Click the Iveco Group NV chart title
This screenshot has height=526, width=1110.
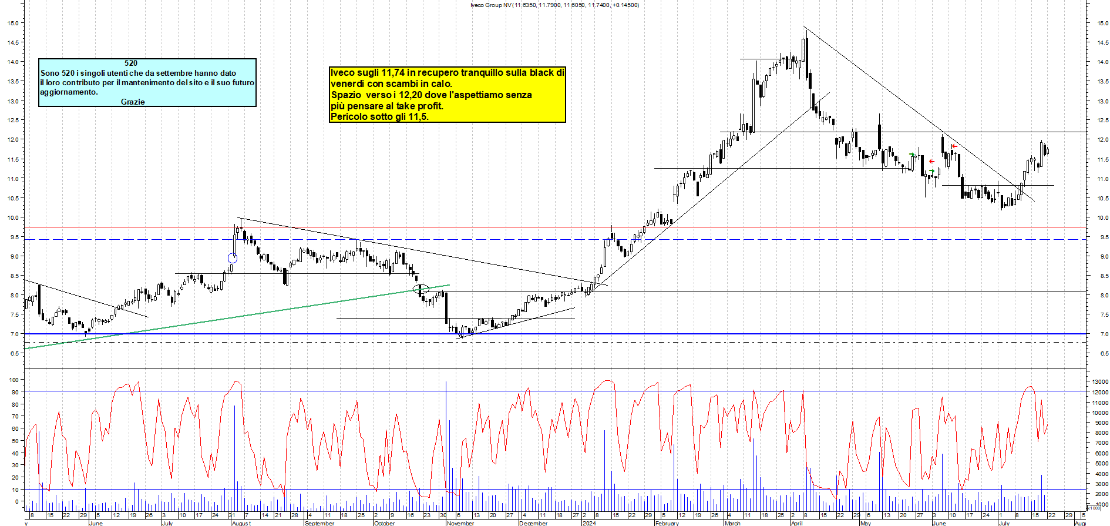[x=554, y=5]
